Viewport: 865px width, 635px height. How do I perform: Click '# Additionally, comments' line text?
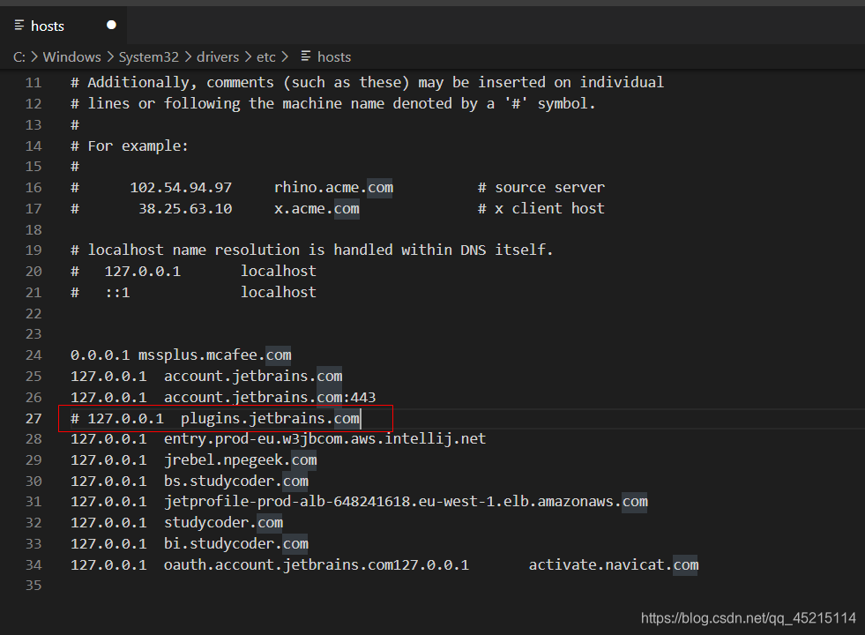pos(368,83)
